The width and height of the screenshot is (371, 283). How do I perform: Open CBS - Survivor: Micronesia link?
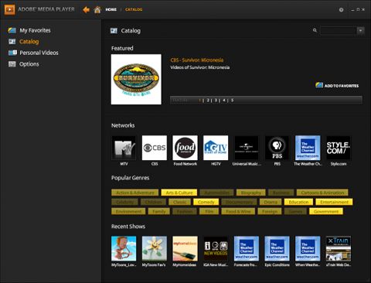(x=197, y=60)
